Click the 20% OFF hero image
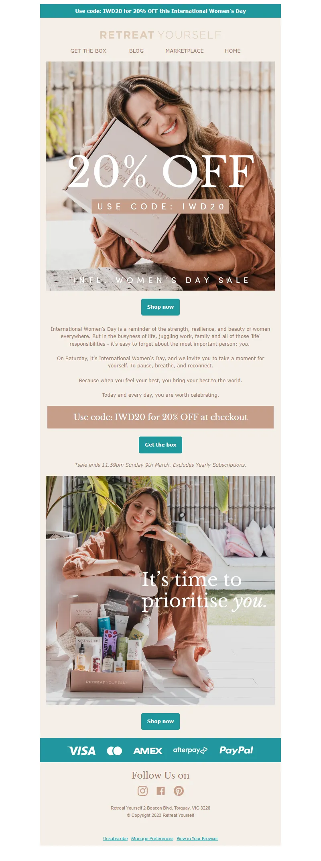Viewport: 321px width, 861px height. coord(160,176)
